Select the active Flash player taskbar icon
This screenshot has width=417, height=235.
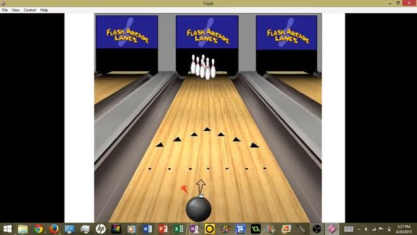coord(332,229)
